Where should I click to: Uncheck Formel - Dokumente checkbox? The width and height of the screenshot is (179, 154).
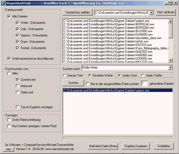[x=18, y=48]
